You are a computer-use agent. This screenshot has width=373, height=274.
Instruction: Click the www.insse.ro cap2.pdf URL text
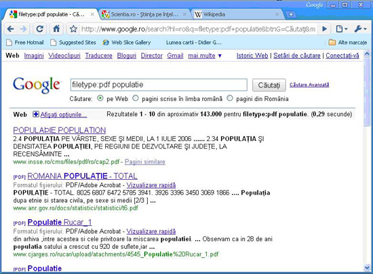pos(66,162)
